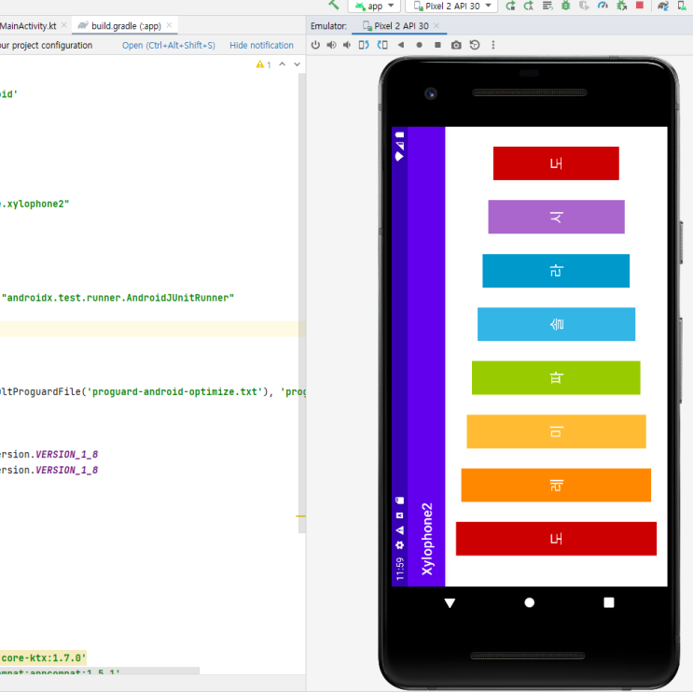Open the emulator extended controls three-dot menu
The image size is (693, 692).
[493, 45]
